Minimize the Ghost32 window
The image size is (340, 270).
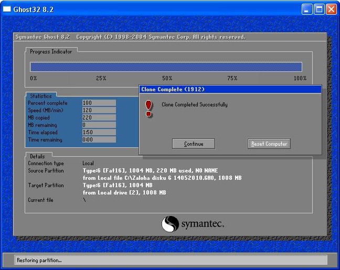(x=307, y=9)
